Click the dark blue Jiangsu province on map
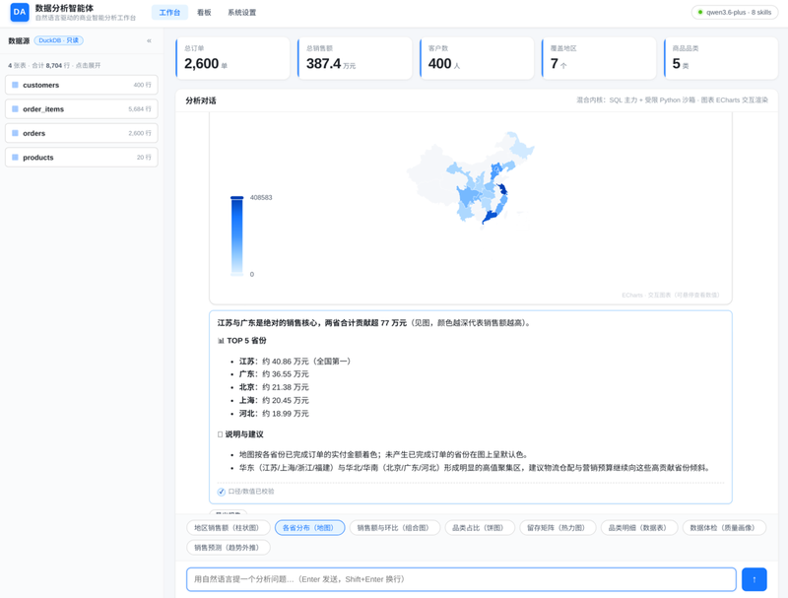788x598 pixels. (x=501, y=189)
